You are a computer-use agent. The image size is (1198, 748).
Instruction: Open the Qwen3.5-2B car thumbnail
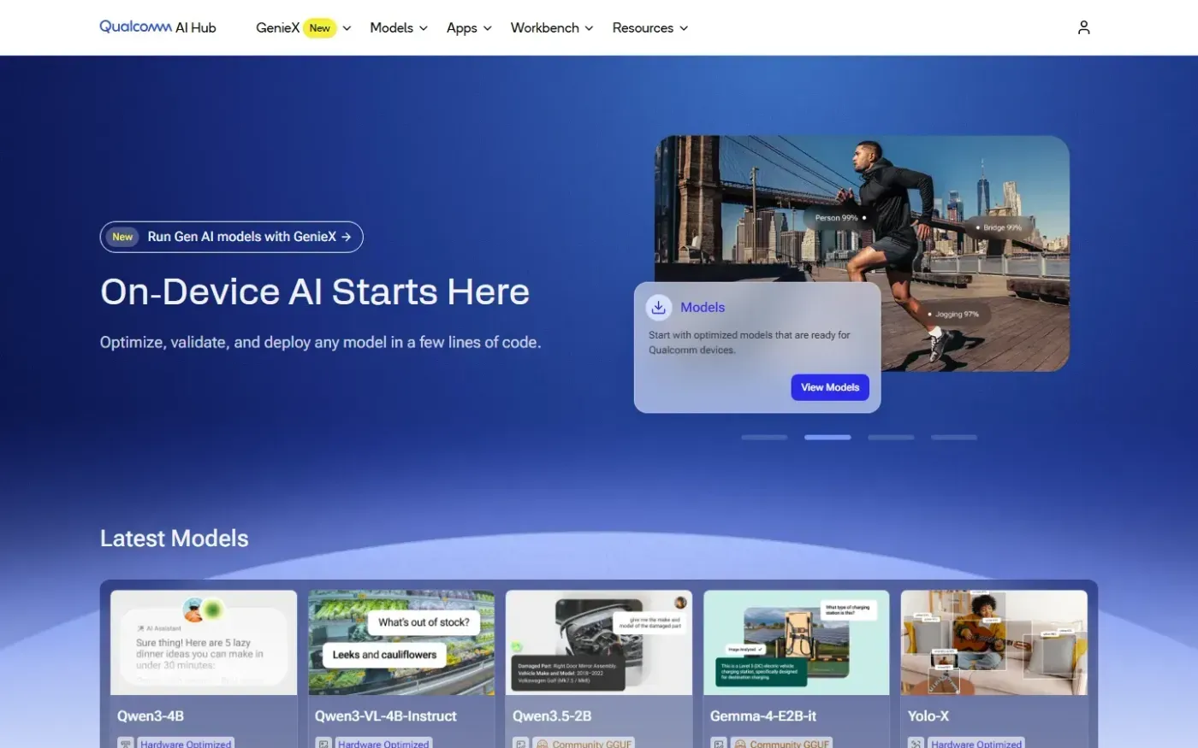click(599, 642)
